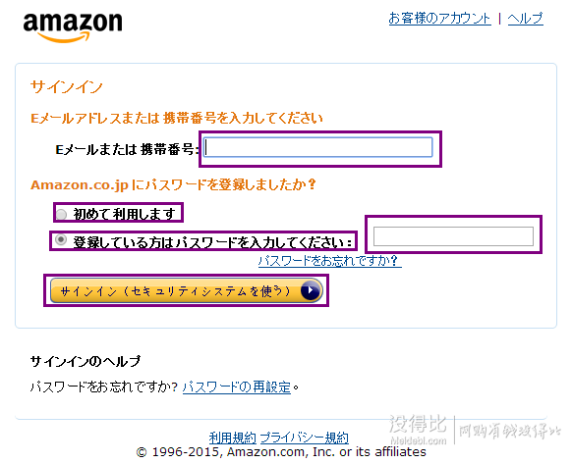Image resolution: width=572 pixels, height=464 pixels.
Task: Click the 登録している方はパスワードを入力してください label
Action: [212, 242]
